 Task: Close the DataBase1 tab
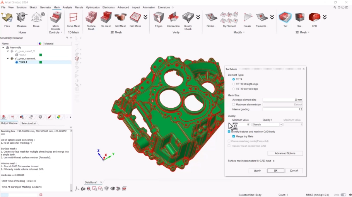(x=101, y=182)
